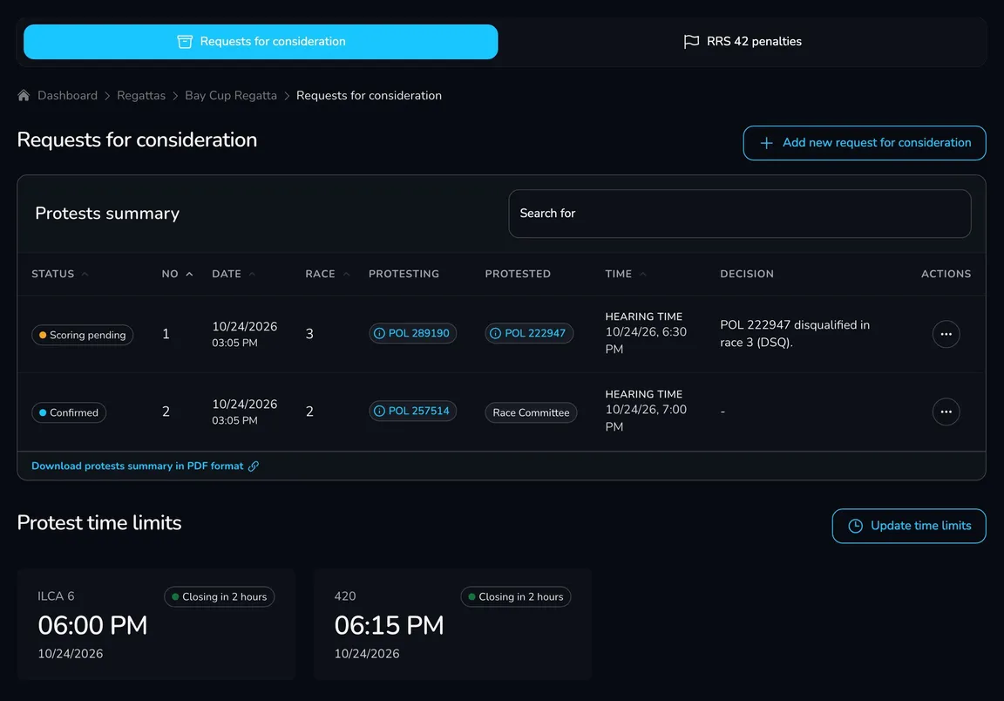The width and height of the screenshot is (1004, 701).
Task: Click info icon on POL 257514 badge
Action: point(379,411)
